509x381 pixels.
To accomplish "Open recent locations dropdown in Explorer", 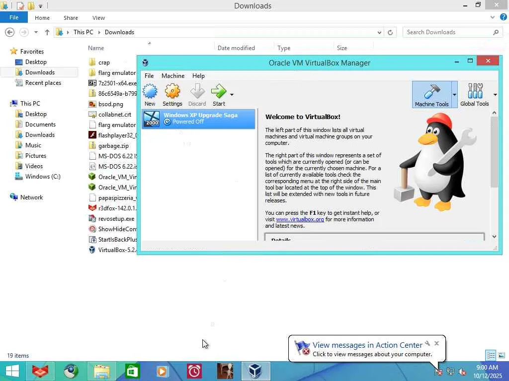I will click(36, 32).
